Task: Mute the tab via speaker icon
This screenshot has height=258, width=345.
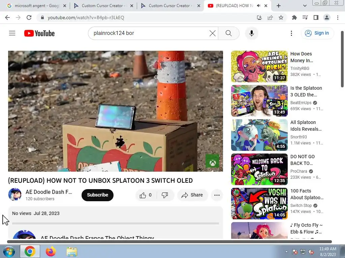Action: (259, 6)
